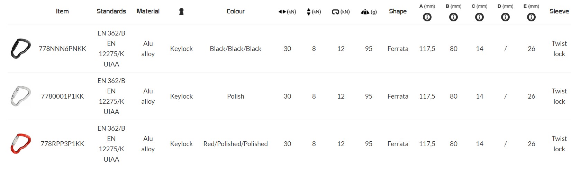The image size is (571, 172).
Task: Click the info icon under D (mm)
Action: coord(505,17)
